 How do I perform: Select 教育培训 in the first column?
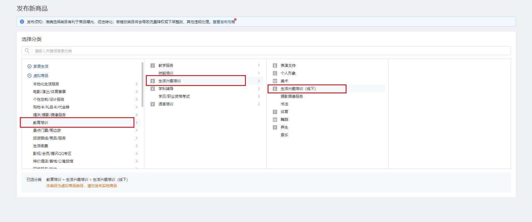click(x=41, y=123)
